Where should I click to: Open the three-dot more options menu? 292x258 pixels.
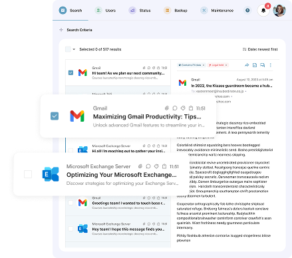pyautogui.click(x=270, y=65)
